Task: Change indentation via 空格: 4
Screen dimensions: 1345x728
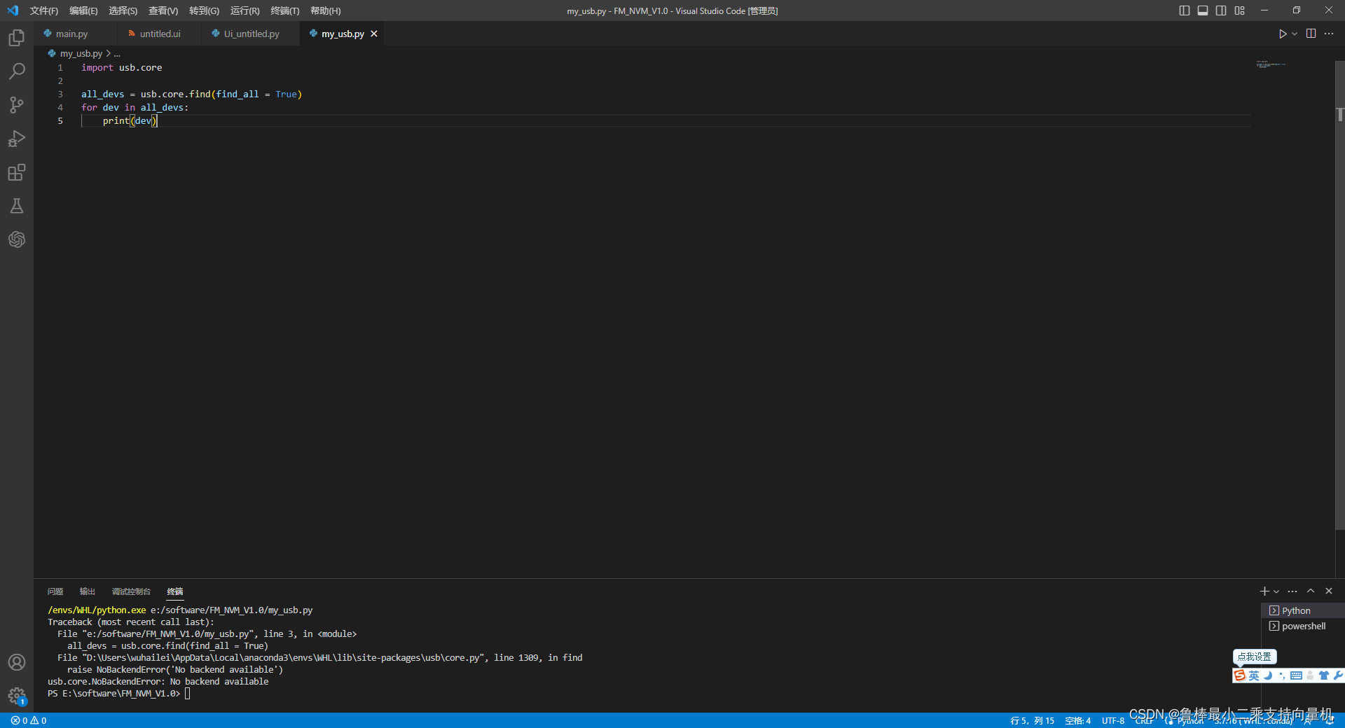Action: pos(1077,720)
